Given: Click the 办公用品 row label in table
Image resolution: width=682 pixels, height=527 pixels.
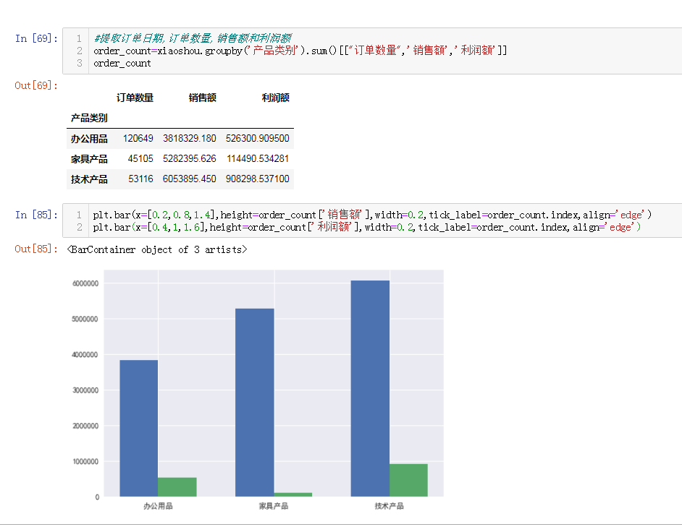Looking at the screenshot, I should pyautogui.click(x=89, y=139).
